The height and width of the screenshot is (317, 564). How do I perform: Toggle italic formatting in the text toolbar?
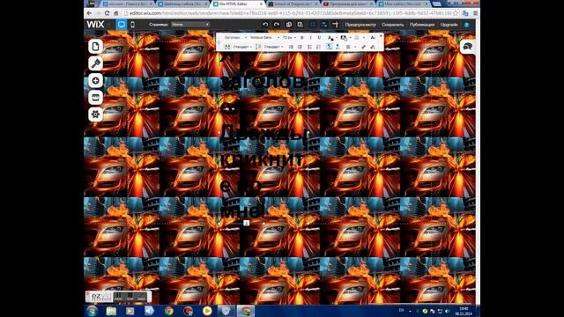[310, 37]
